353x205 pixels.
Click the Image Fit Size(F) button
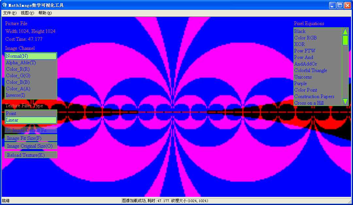pyautogui.click(x=31, y=138)
